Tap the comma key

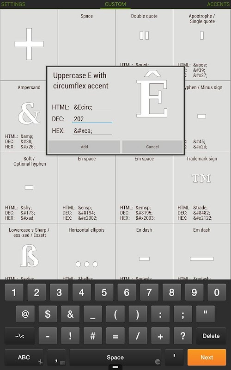[56, 358]
